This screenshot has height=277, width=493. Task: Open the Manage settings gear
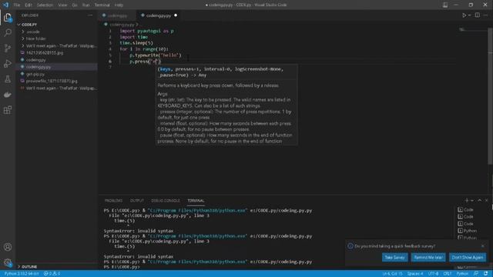pos(8,262)
